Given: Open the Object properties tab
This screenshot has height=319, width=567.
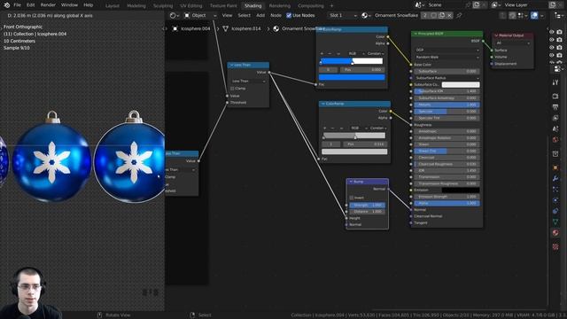Looking at the screenshot, I should [555, 167].
